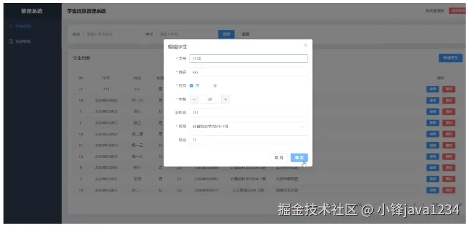Image resolution: width=468 pixels, height=226 pixels.
Task: Click the 姓名 search input above the table
Action: 111,34
